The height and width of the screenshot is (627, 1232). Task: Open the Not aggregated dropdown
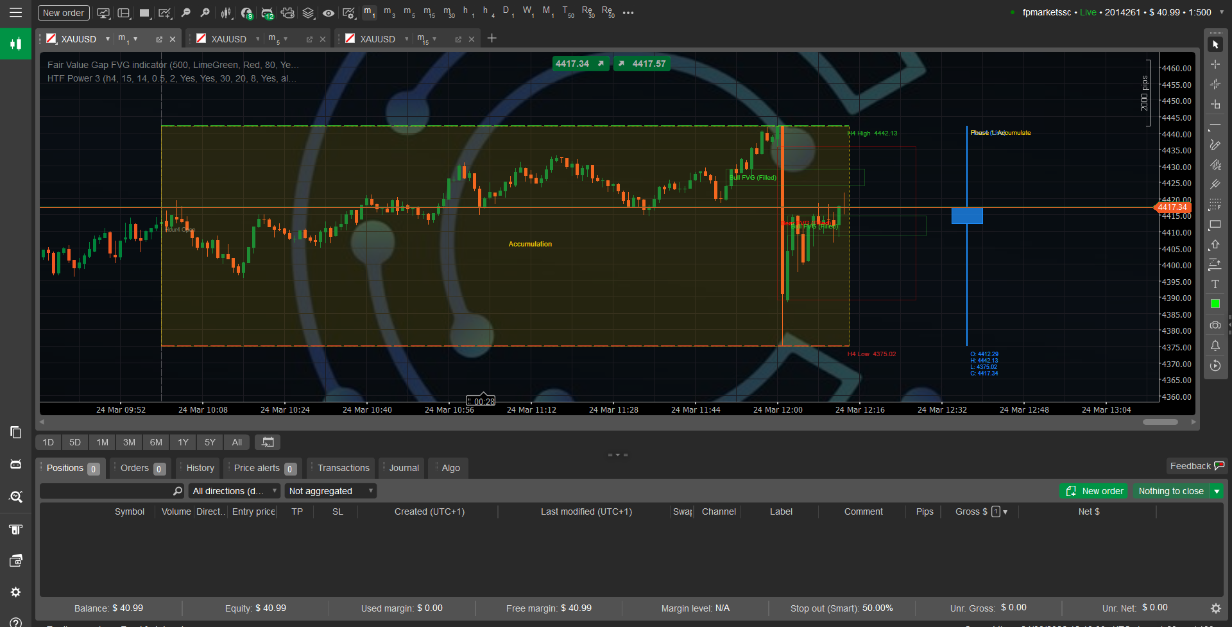coord(330,491)
